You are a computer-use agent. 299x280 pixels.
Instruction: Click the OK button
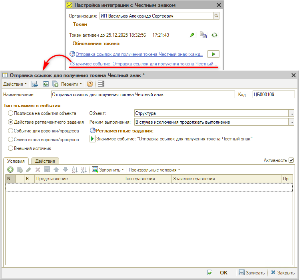coord(223,273)
